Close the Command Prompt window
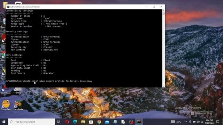 click(161, 7)
